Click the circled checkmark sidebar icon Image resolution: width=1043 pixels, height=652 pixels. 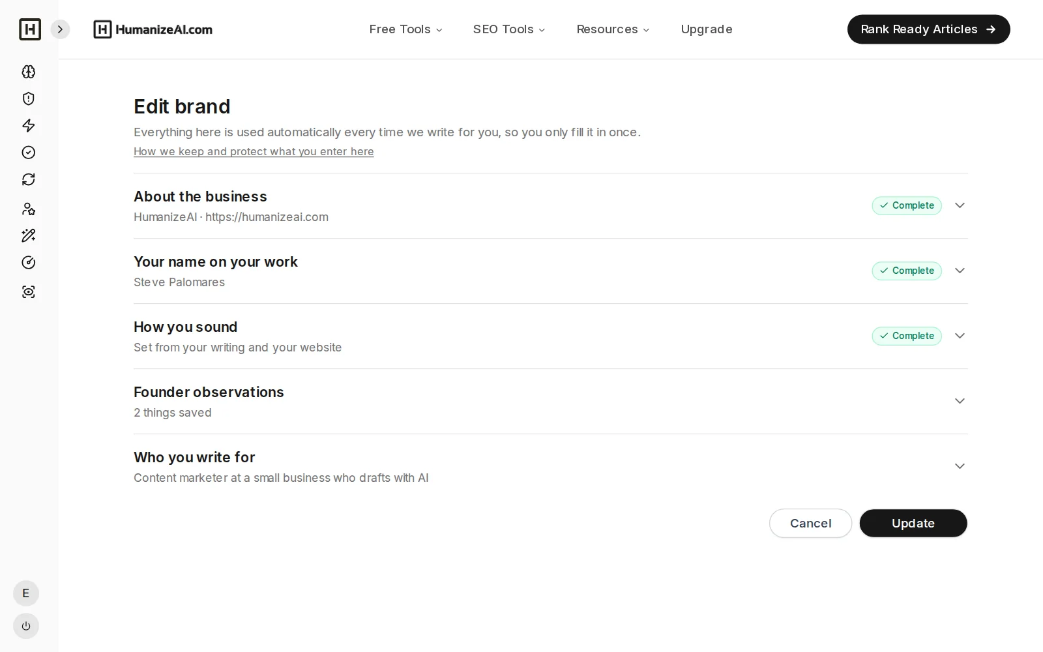pos(29,153)
